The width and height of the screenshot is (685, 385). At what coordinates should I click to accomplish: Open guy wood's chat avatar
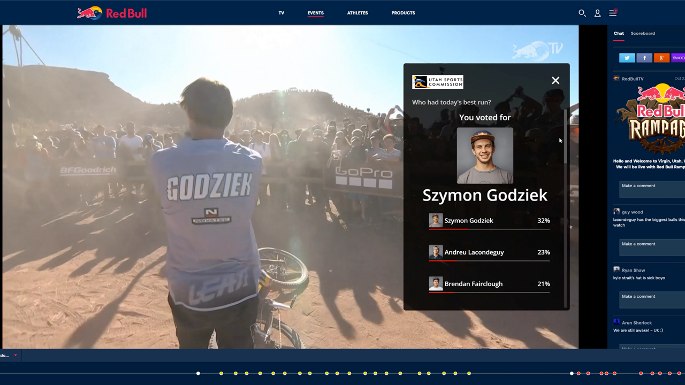616,212
